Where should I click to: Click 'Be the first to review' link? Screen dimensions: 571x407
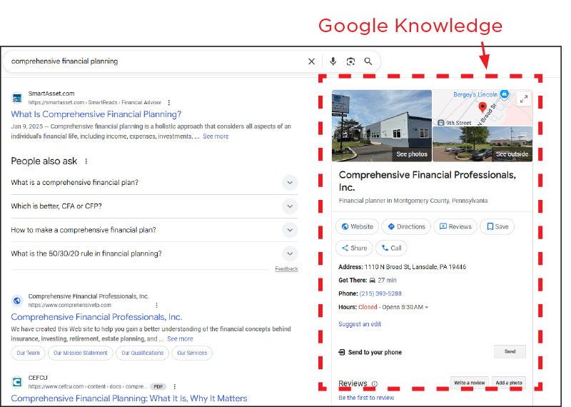pos(366,398)
